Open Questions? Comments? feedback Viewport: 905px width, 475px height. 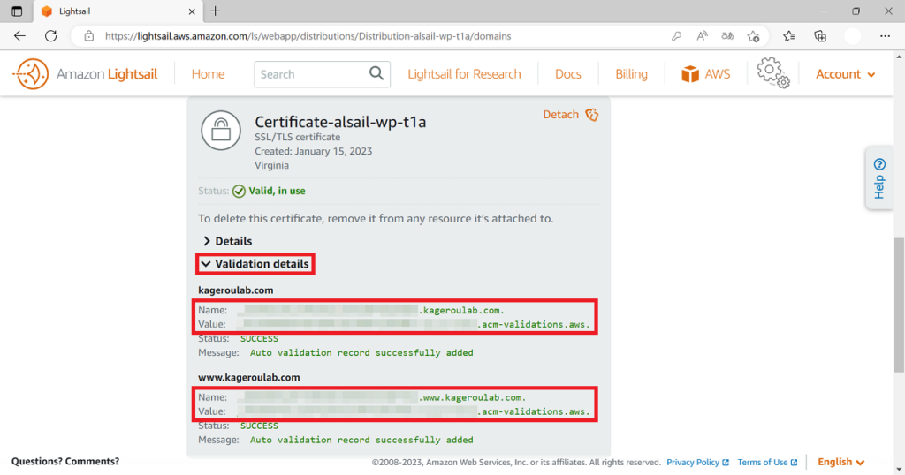(x=65, y=461)
